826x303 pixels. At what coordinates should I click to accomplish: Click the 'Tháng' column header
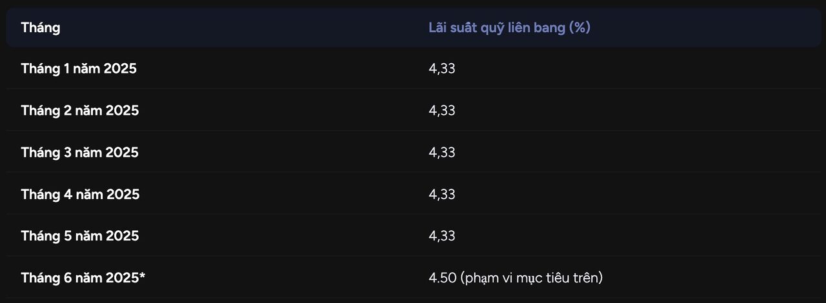click(41, 28)
